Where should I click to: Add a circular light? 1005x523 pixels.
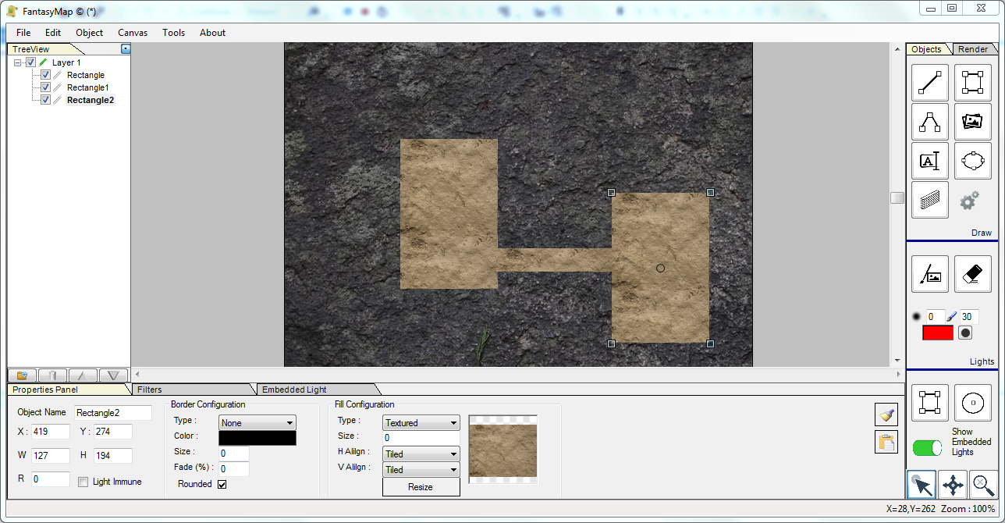click(972, 403)
